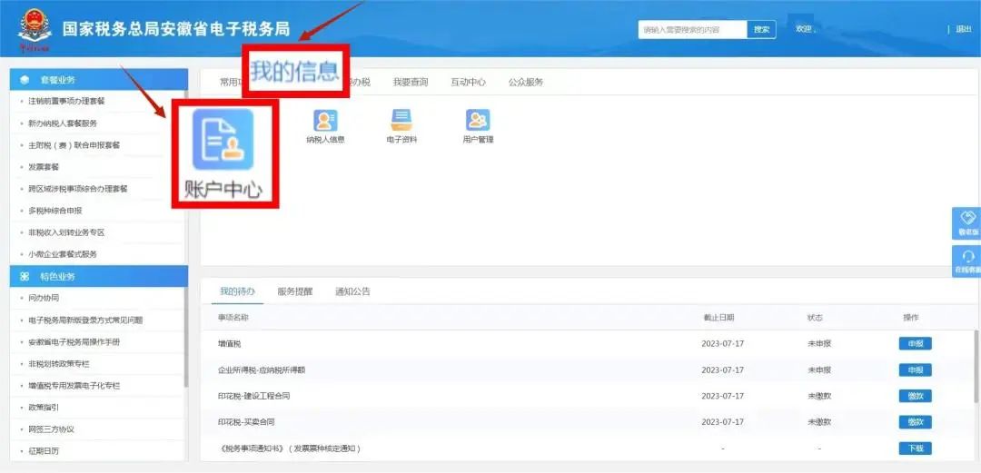Open 网签三方协议 link

51,429
